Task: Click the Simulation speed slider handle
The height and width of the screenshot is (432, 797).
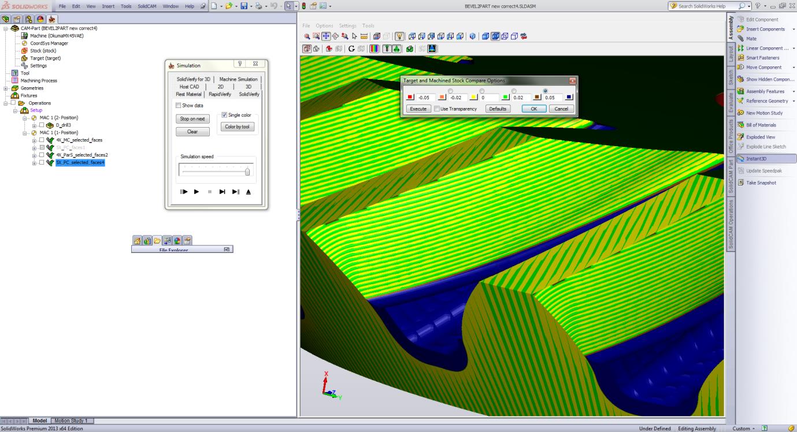Action: (247, 171)
